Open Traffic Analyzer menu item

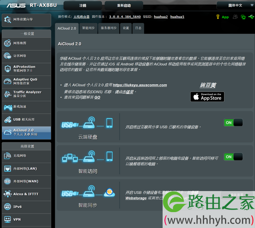pos(26,95)
